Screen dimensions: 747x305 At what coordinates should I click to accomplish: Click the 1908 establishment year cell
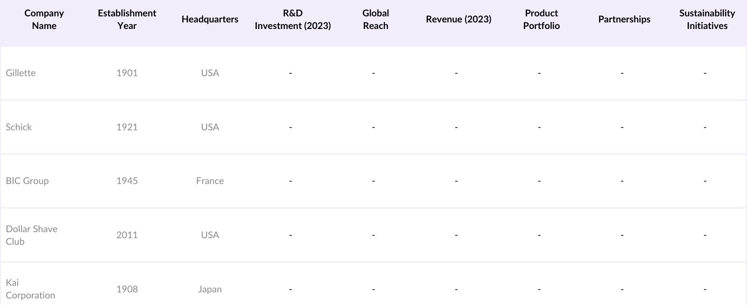pyautogui.click(x=127, y=289)
